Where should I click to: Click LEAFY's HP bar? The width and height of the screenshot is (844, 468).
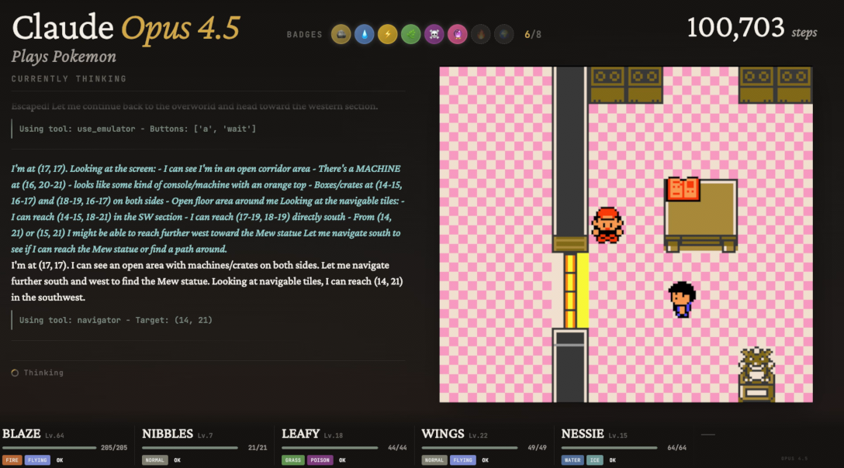point(330,448)
